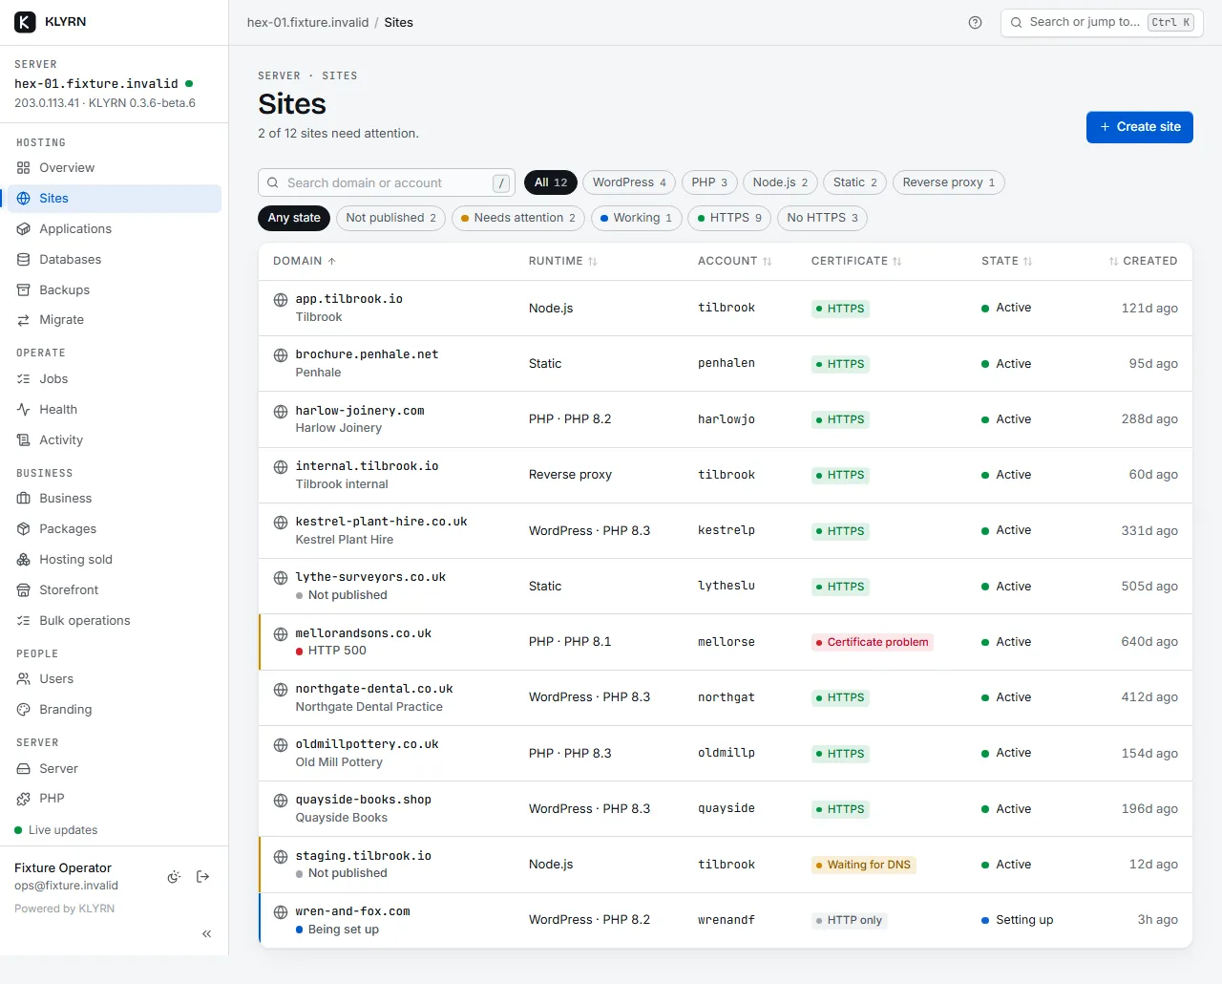Open the help question-mark icon
The height and width of the screenshot is (984, 1222).
975,23
